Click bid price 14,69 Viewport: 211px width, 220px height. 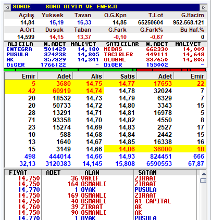(94, 127)
